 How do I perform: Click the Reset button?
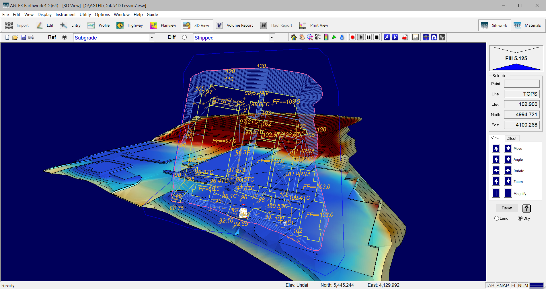coord(507,208)
